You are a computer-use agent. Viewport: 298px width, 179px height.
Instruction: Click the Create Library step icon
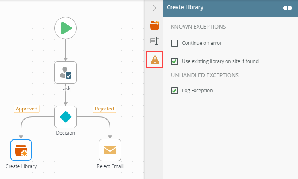(21, 150)
